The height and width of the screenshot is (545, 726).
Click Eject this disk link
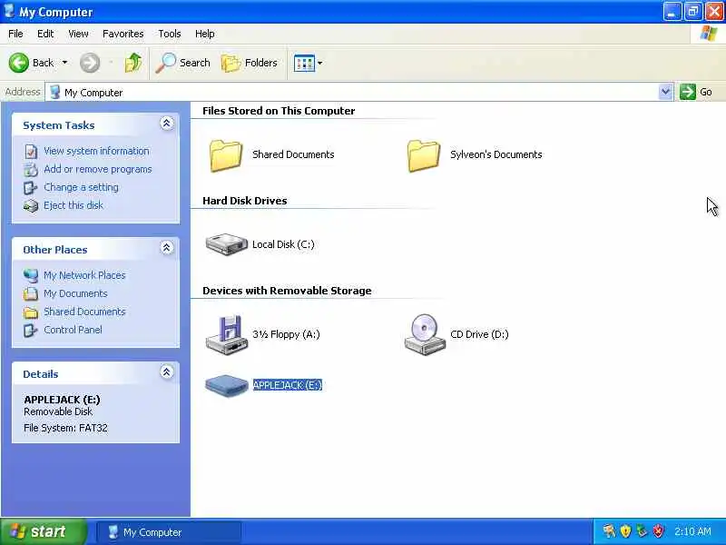point(74,205)
